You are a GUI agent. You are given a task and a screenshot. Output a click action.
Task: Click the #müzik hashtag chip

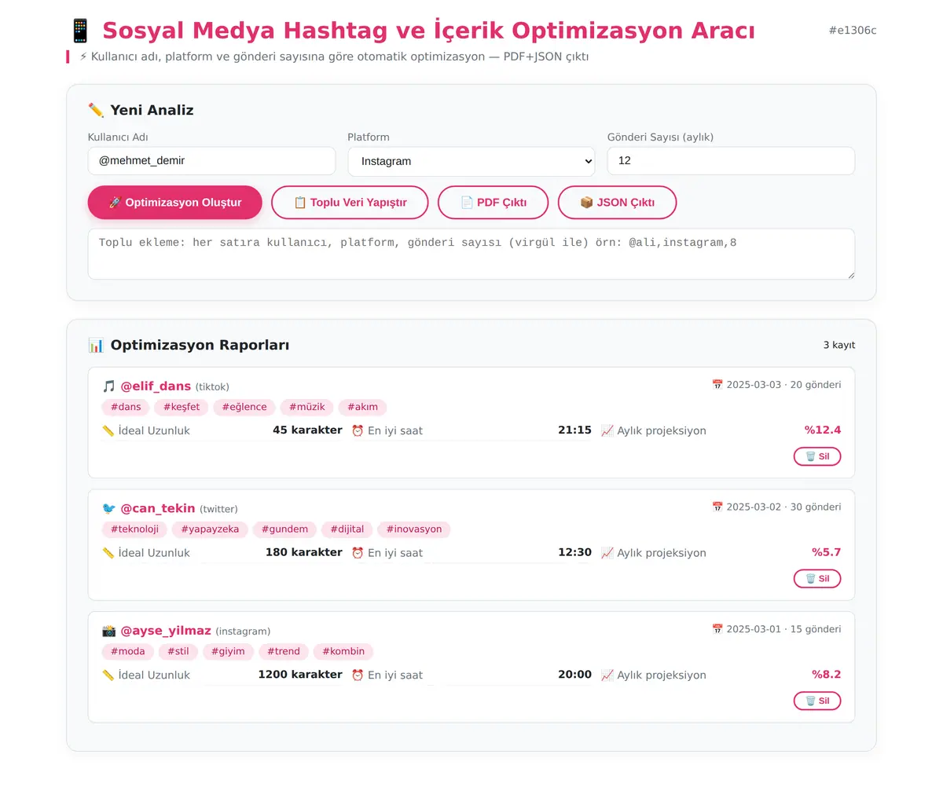[306, 407]
